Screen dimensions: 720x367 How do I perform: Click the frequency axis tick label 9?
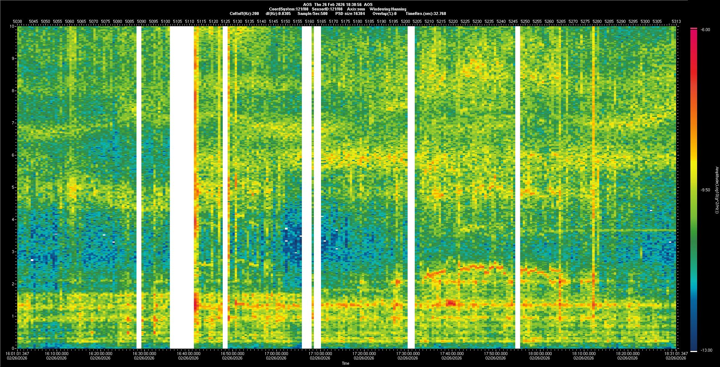pos(13,58)
